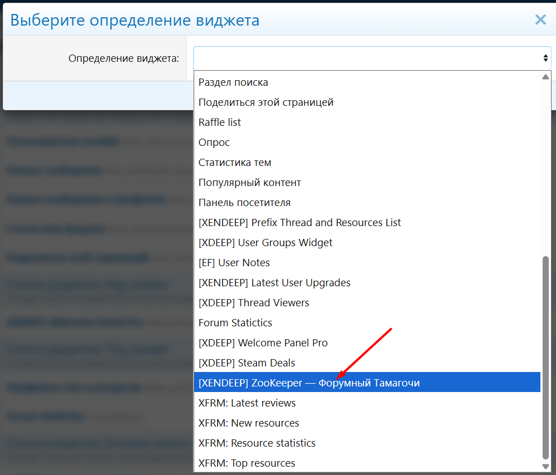The width and height of the screenshot is (556, 475).
Task: Select 'Раздел поиска' option
Action: pyautogui.click(x=233, y=82)
